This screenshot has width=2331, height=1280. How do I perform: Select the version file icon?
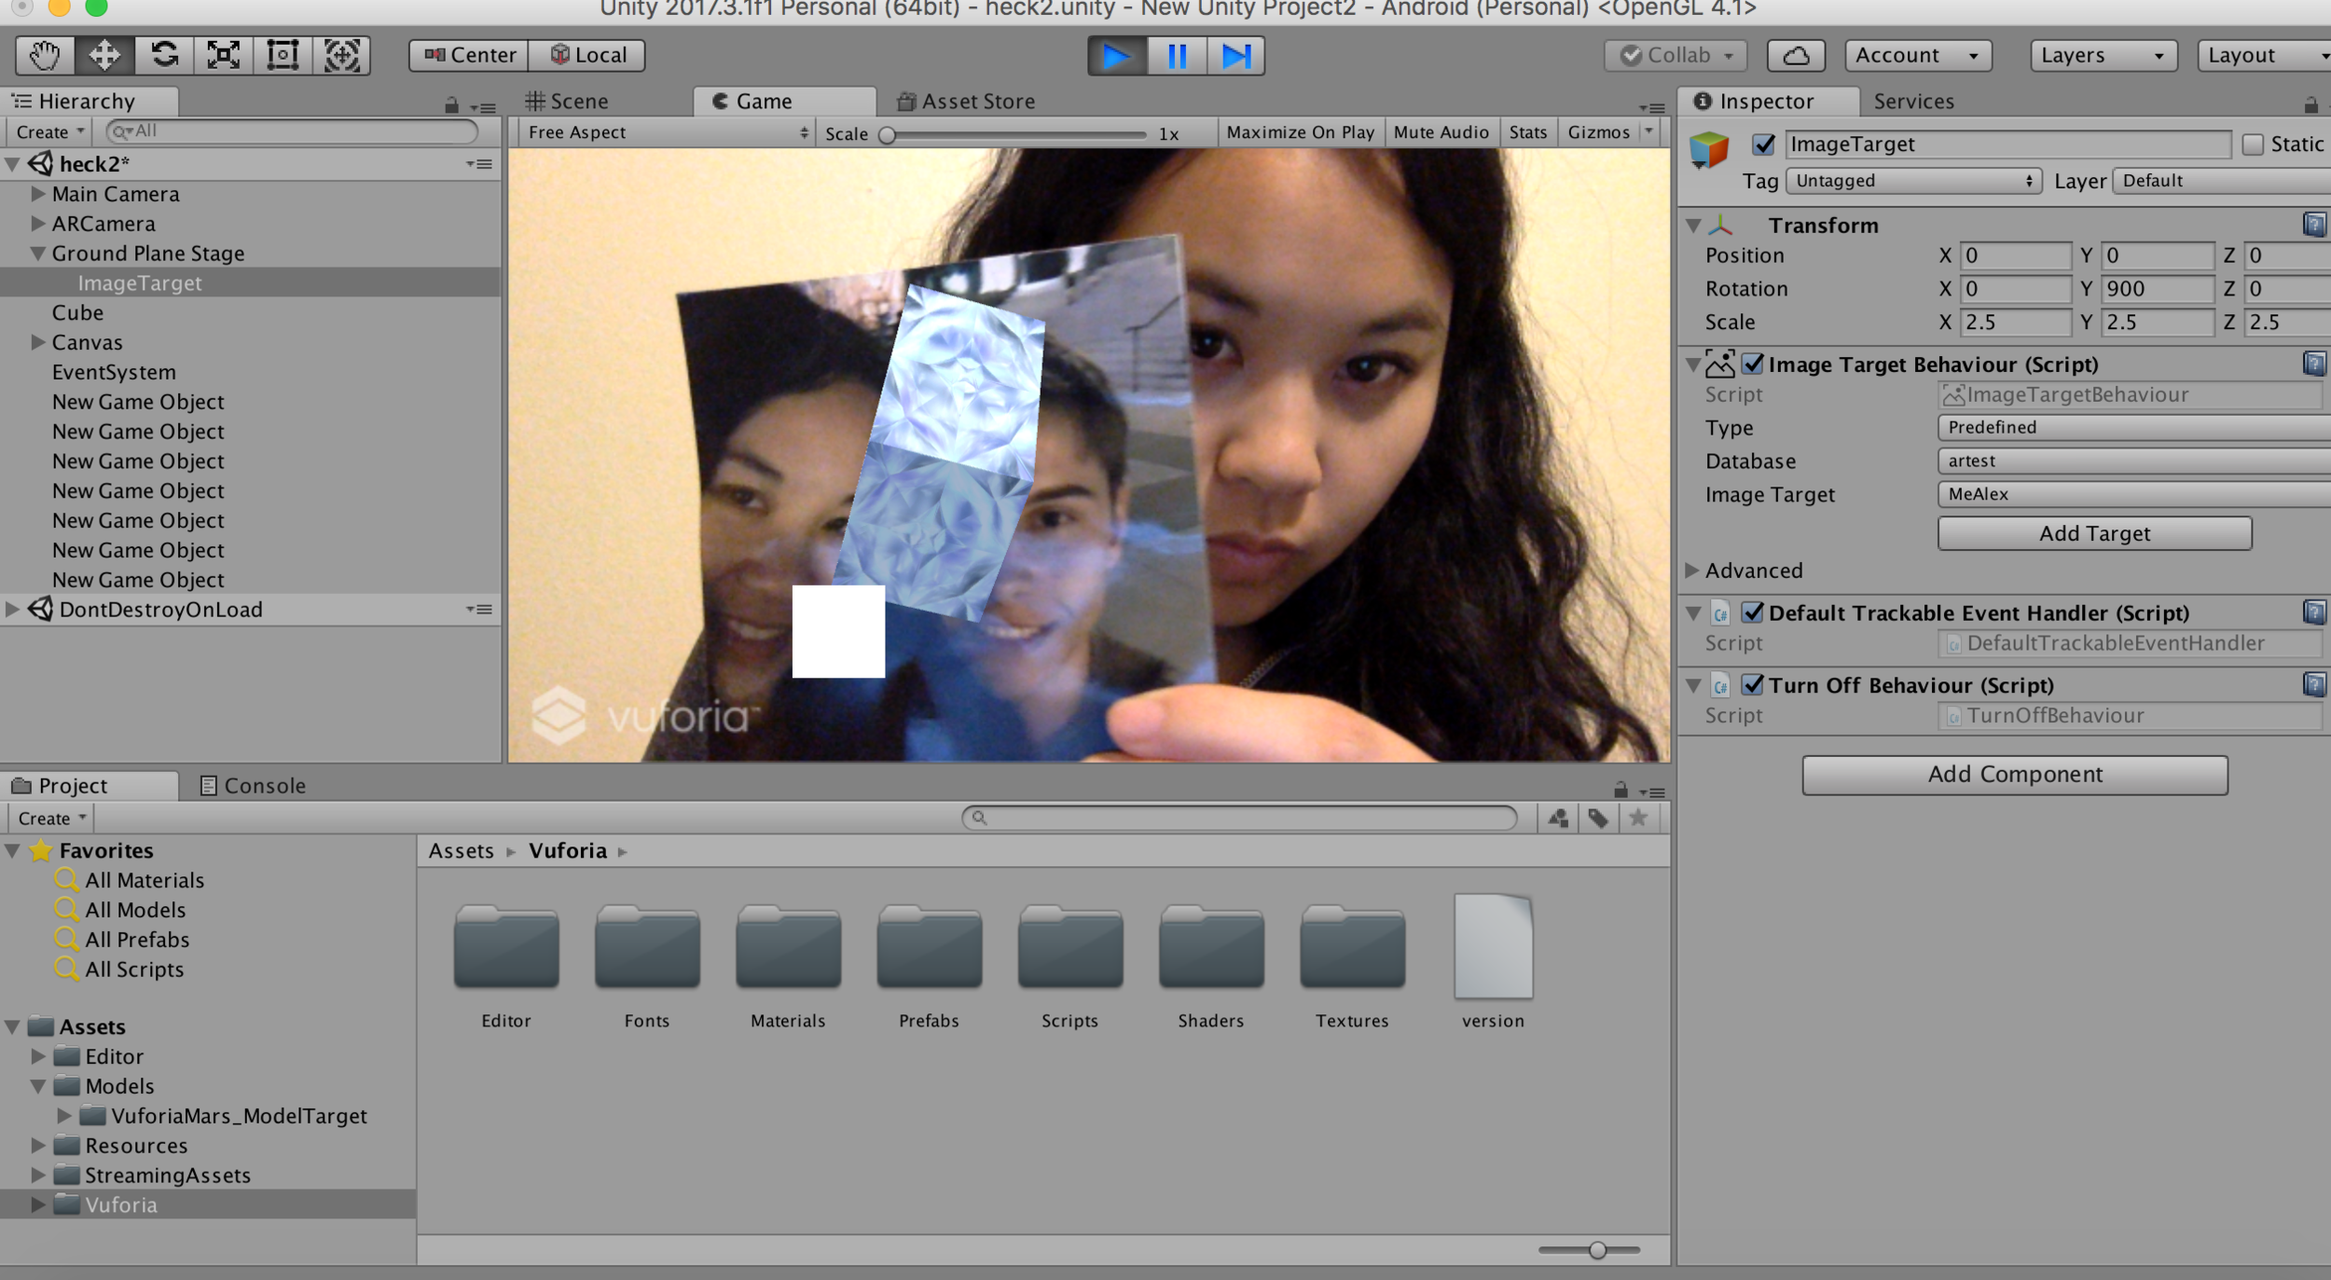coord(1493,945)
